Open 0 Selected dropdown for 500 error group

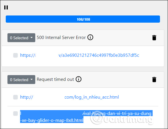21,38
